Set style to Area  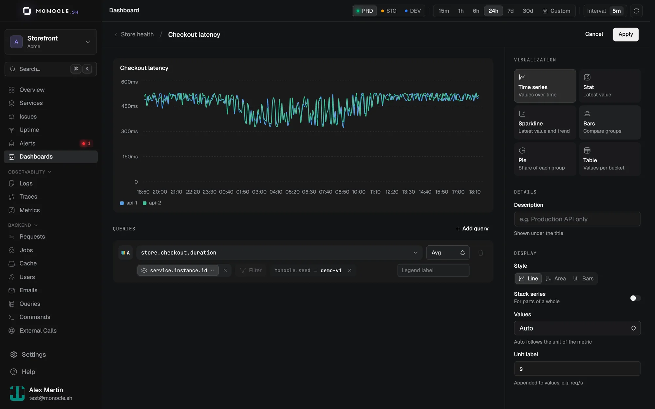tap(556, 278)
